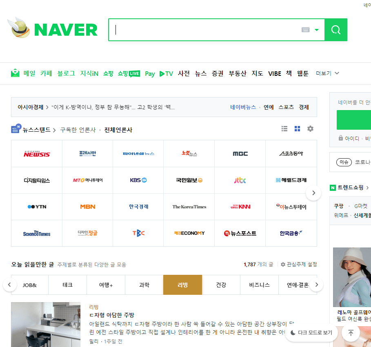This screenshot has height=347, width=371.
Task: Open 스포츠동아 press logo
Action: click(291, 154)
